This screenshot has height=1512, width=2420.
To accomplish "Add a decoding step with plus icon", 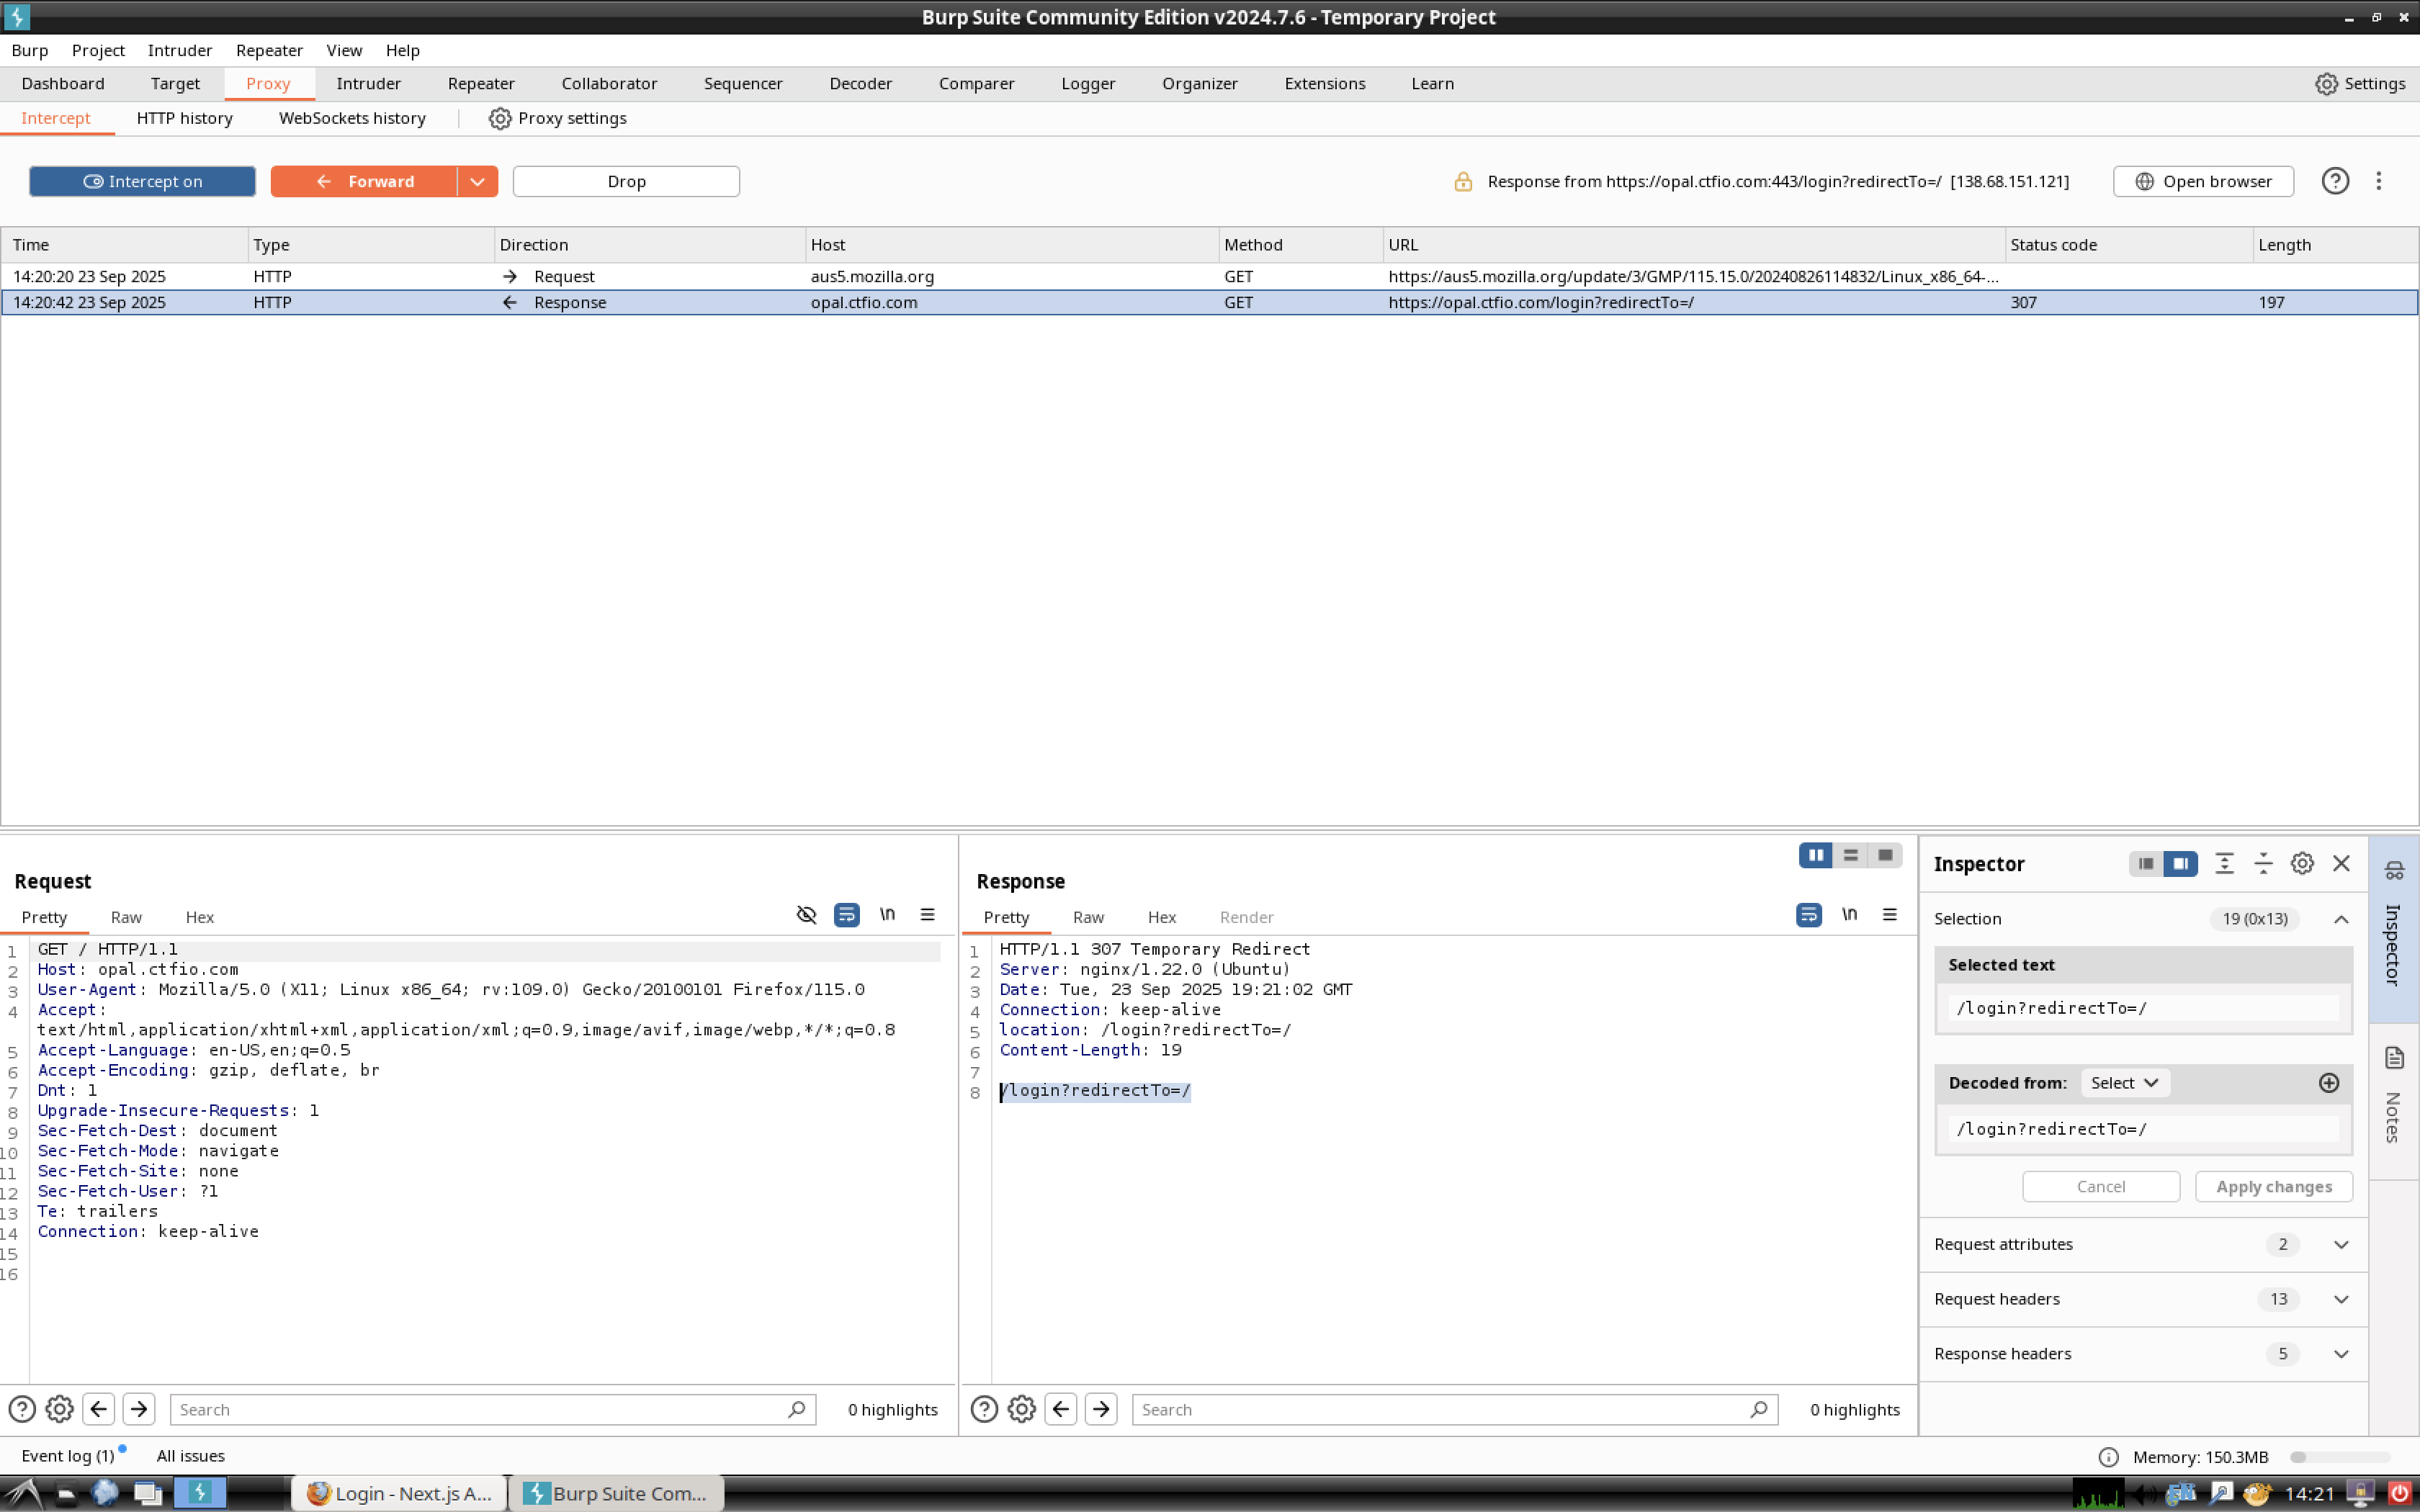I will coord(2329,1083).
